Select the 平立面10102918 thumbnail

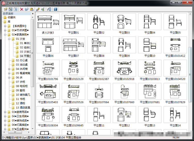coord(124,70)
